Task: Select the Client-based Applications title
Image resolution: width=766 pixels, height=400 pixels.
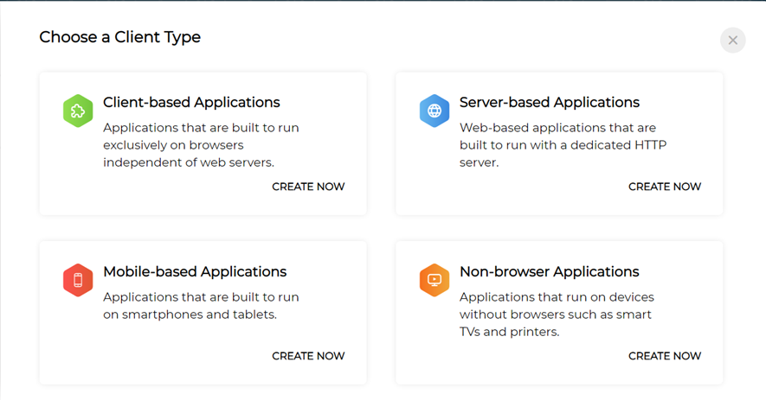Action: 191,102
